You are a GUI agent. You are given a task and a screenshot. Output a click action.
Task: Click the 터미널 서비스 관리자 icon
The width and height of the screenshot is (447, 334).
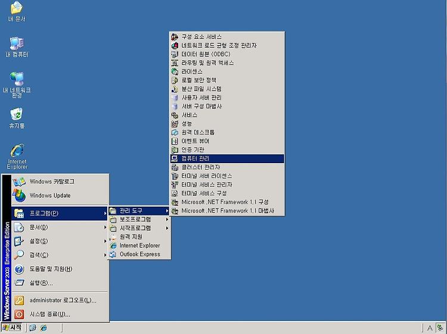click(175, 185)
